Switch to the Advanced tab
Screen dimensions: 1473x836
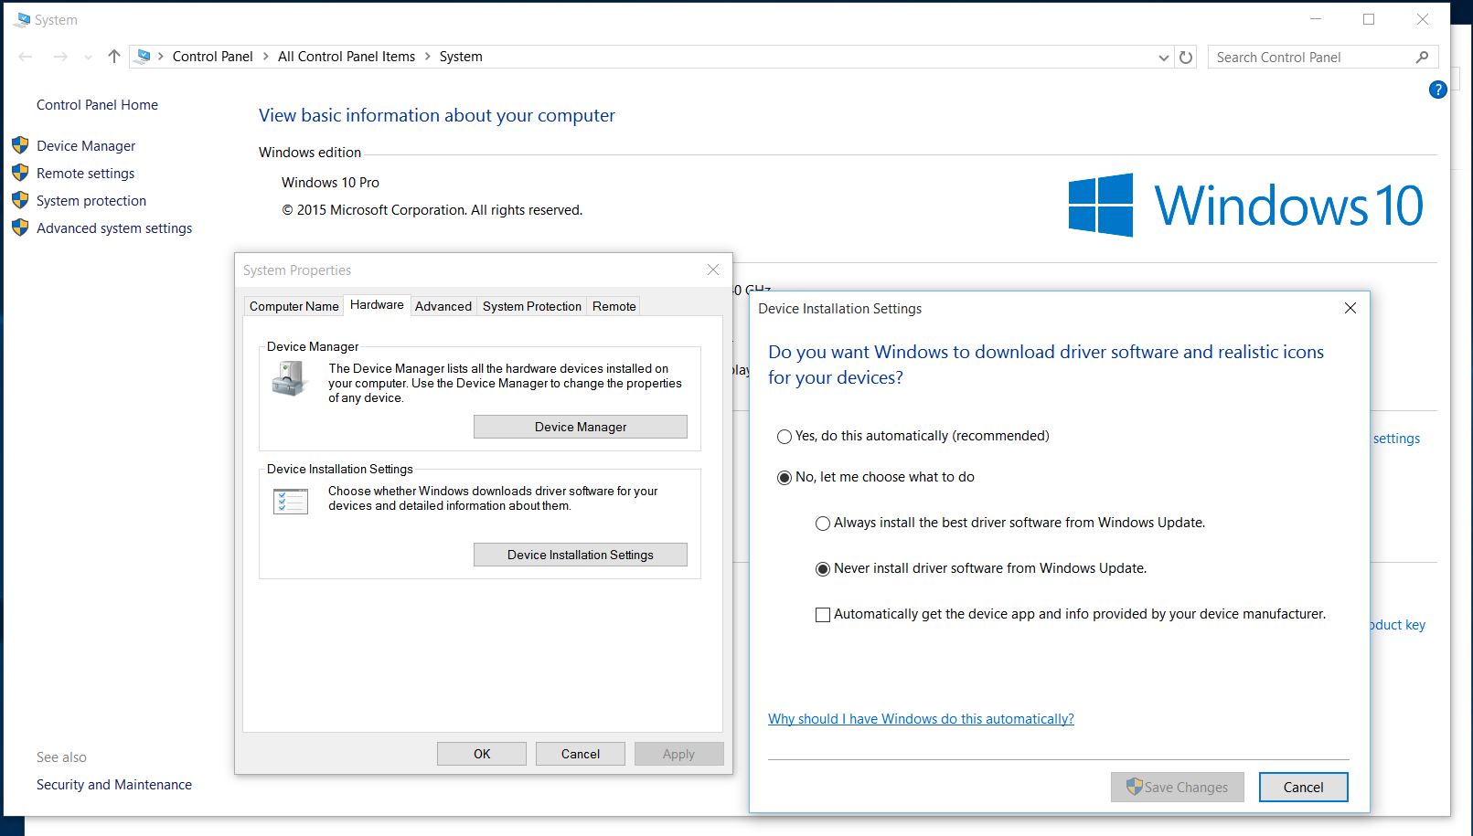pyautogui.click(x=443, y=306)
